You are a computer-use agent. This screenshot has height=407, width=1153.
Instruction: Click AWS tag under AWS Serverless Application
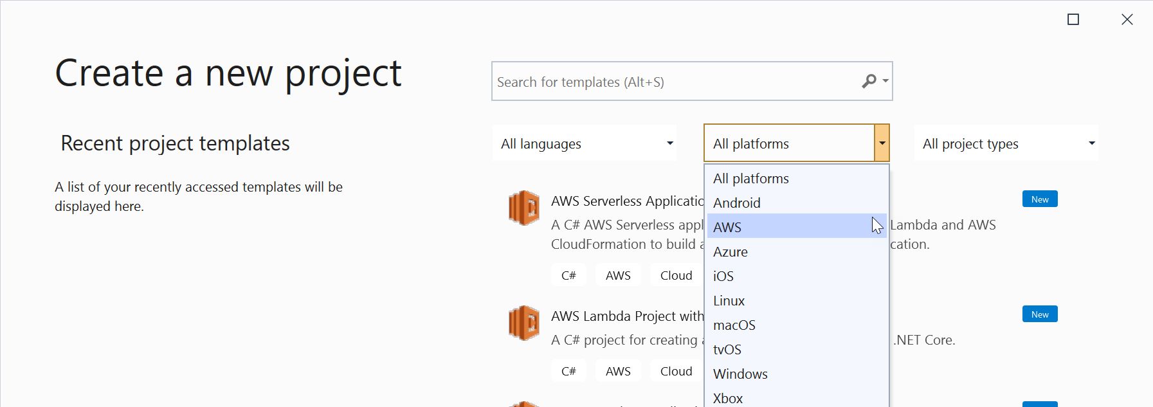click(x=618, y=275)
